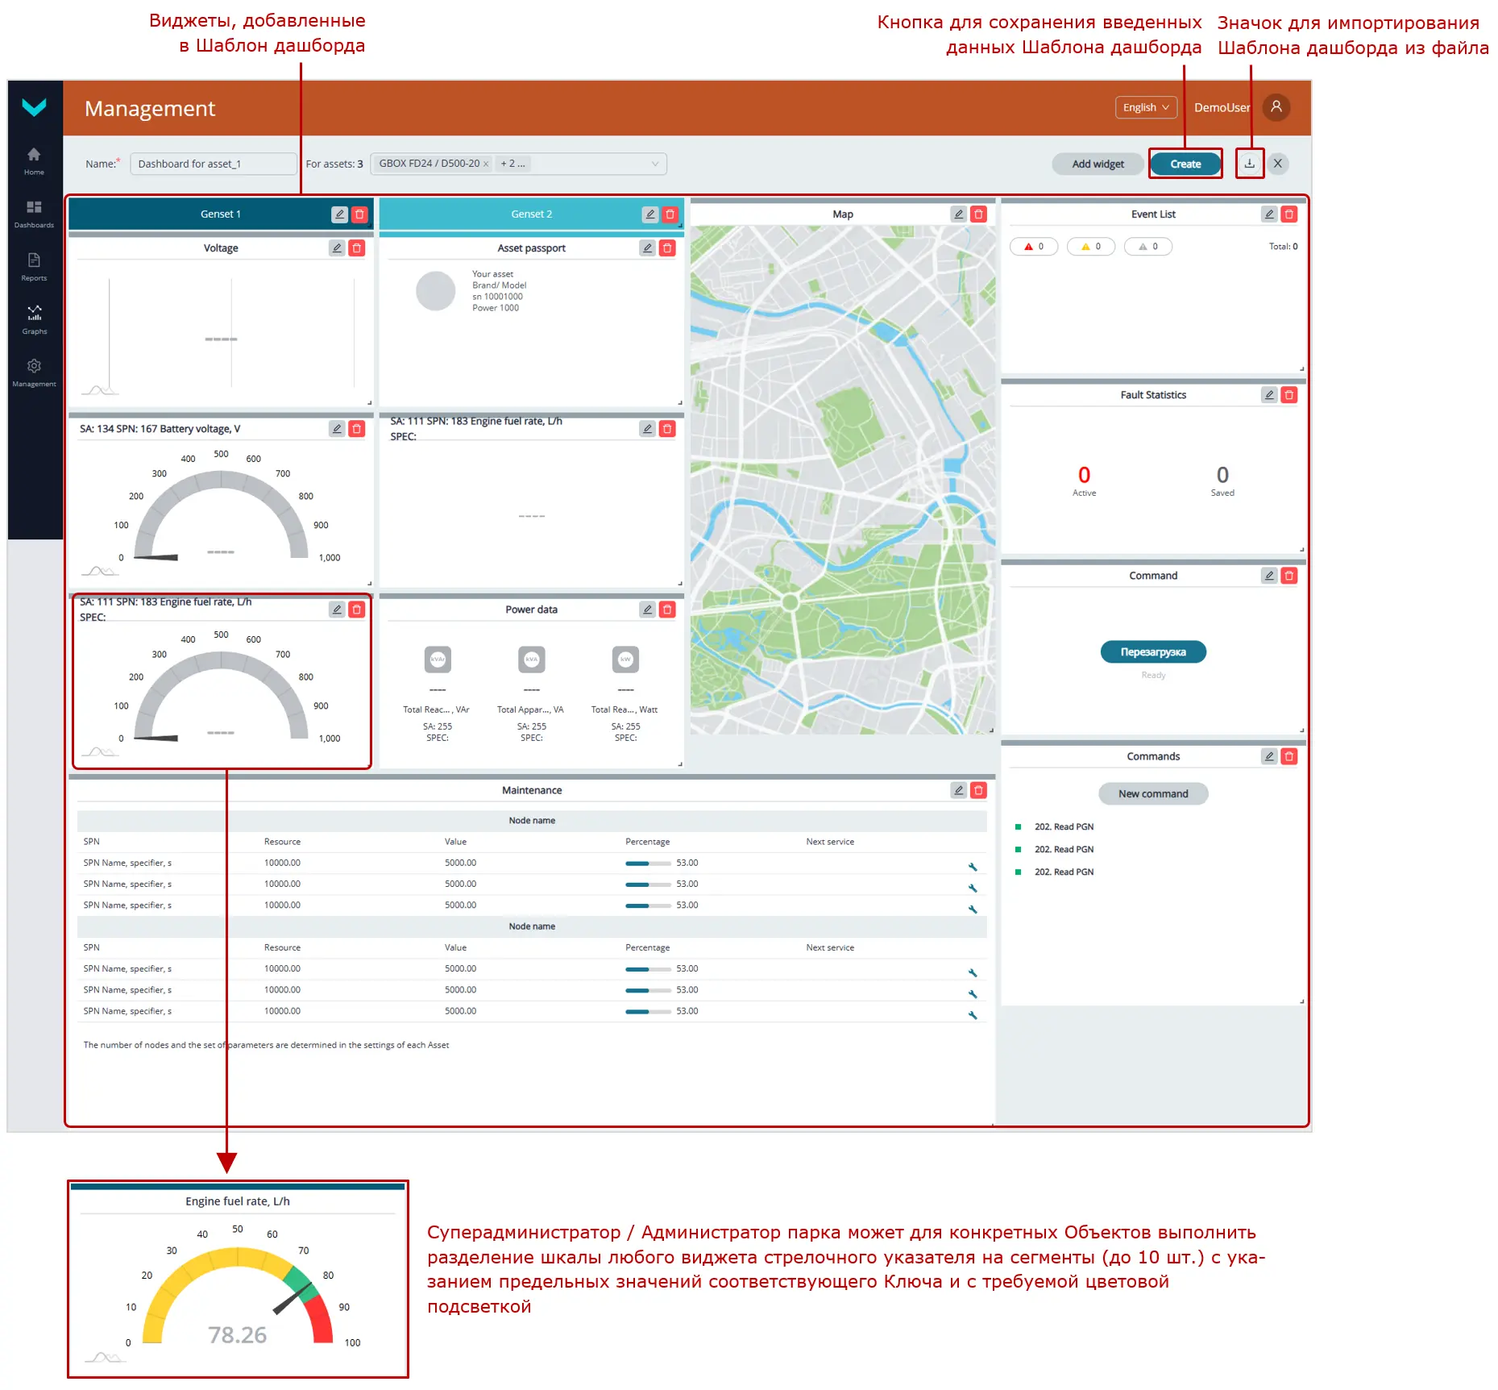Open Reports from the sidebar
Screen dimensions: 1498x1390
click(34, 267)
